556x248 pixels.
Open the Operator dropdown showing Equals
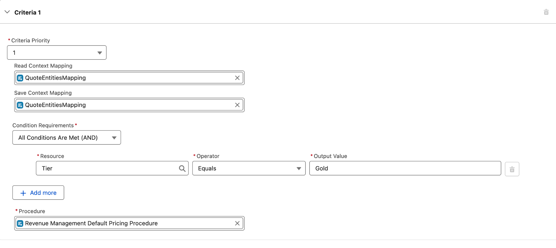[249, 169]
